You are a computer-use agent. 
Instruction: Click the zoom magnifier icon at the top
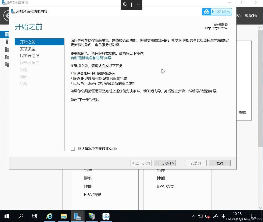126,5
